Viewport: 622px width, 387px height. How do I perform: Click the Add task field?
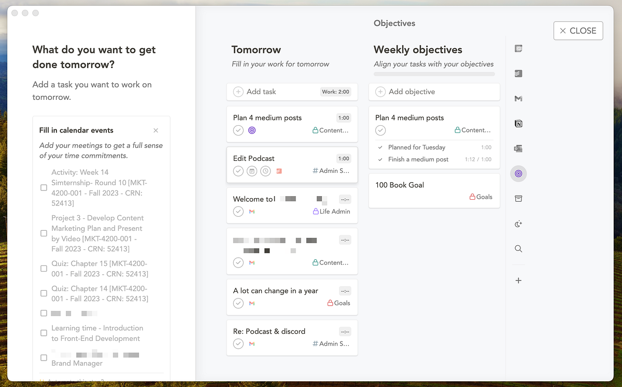pyautogui.click(x=275, y=92)
